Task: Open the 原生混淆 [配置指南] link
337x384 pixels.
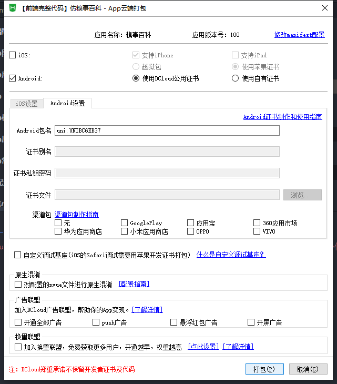Action: (134, 284)
